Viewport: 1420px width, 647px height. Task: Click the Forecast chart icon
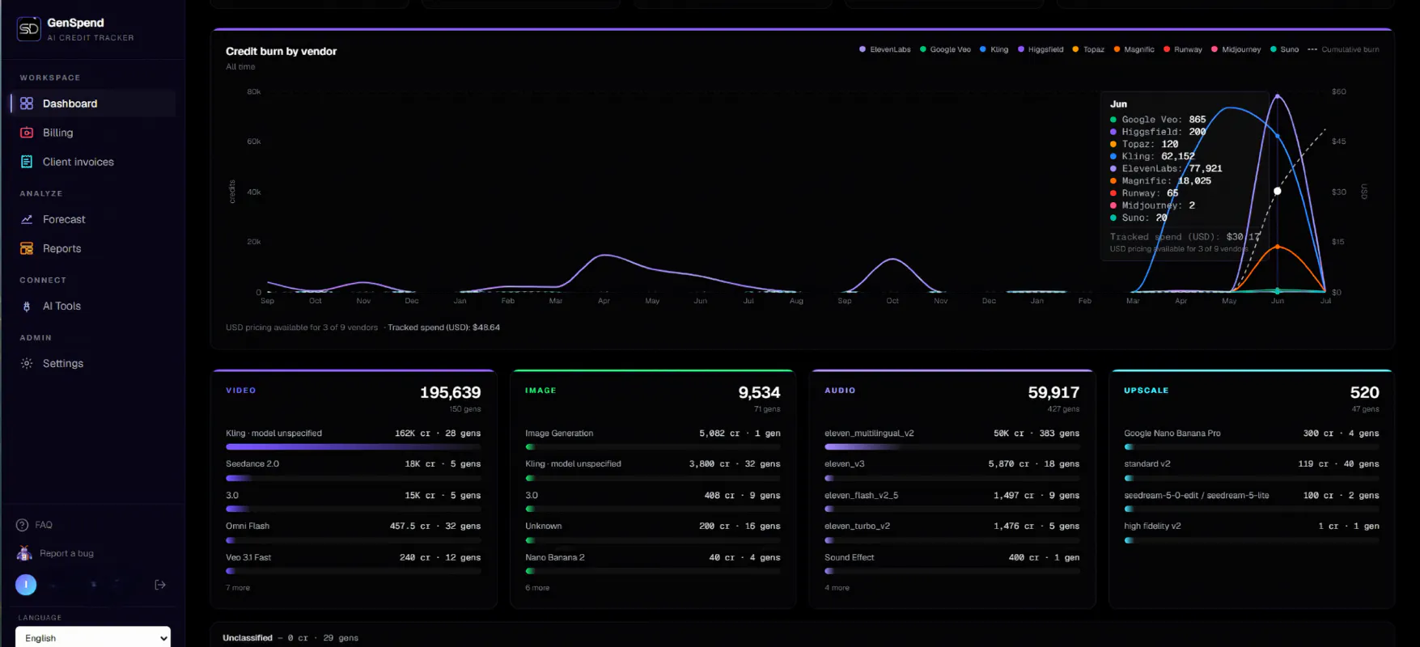point(27,219)
